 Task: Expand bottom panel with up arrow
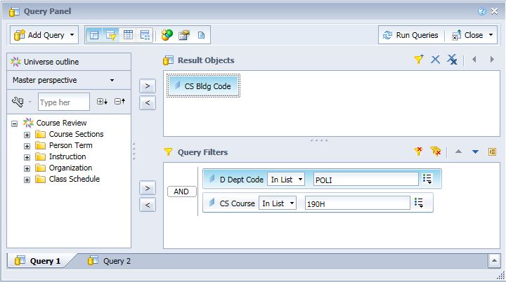pos(494,260)
